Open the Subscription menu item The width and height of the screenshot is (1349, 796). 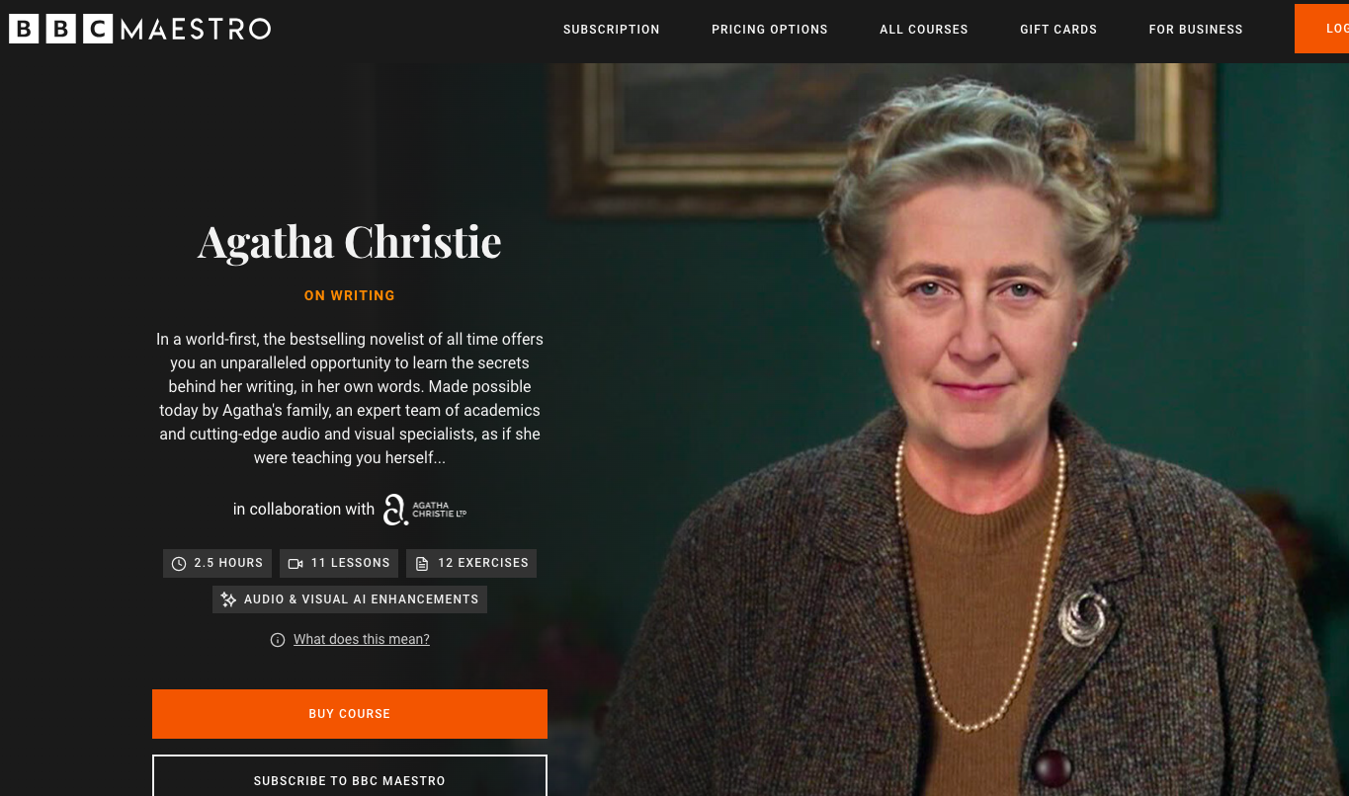pos(612,30)
